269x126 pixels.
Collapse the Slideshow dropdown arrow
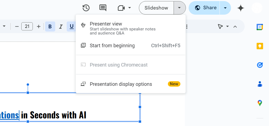tap(179, 8)
